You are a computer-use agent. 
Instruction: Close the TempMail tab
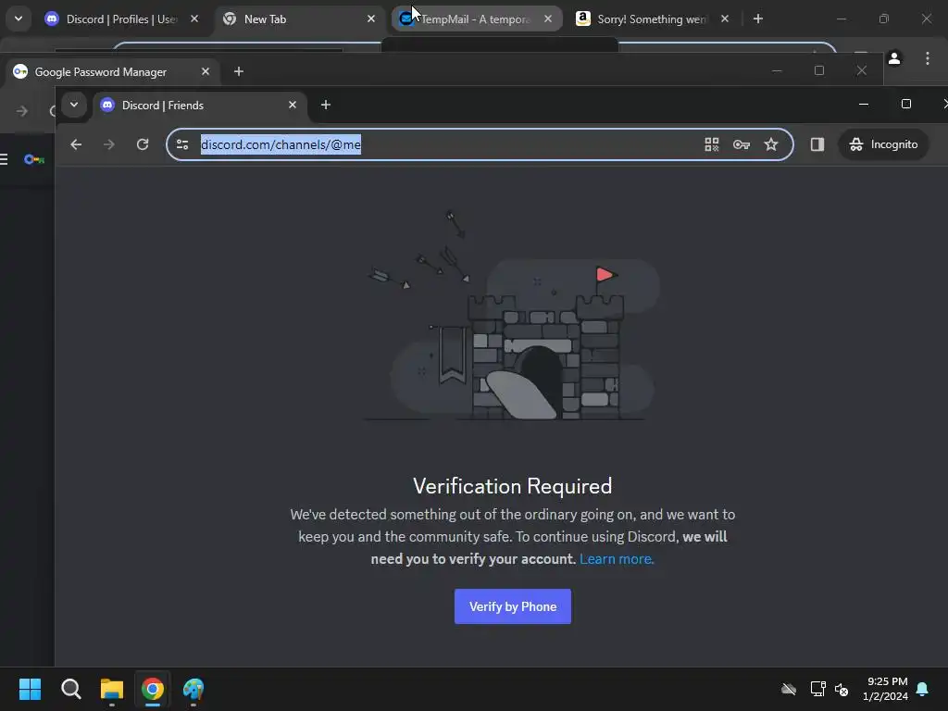[x=548, y=19]
